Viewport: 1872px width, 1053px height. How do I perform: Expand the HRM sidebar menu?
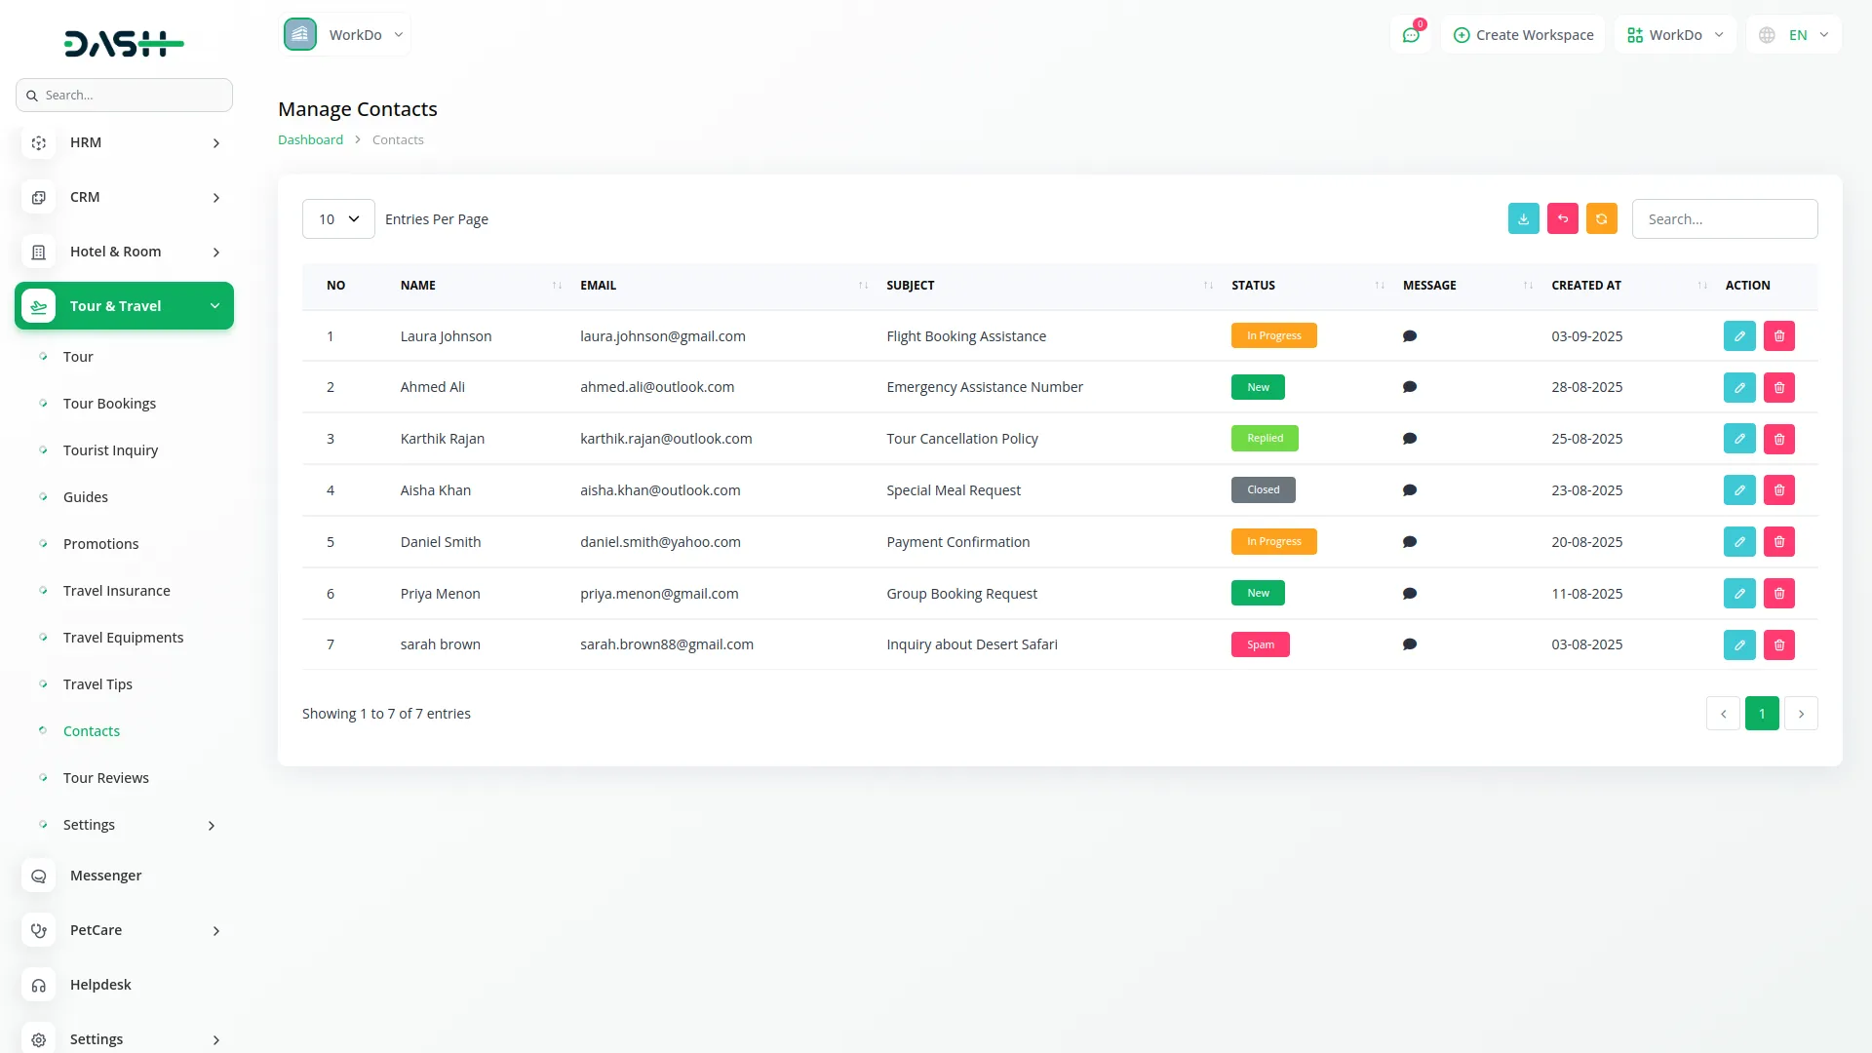(x=125, y=142)
